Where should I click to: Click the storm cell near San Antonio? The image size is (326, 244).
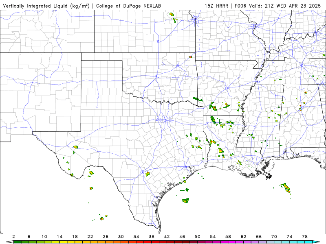[x=148, y=174]
